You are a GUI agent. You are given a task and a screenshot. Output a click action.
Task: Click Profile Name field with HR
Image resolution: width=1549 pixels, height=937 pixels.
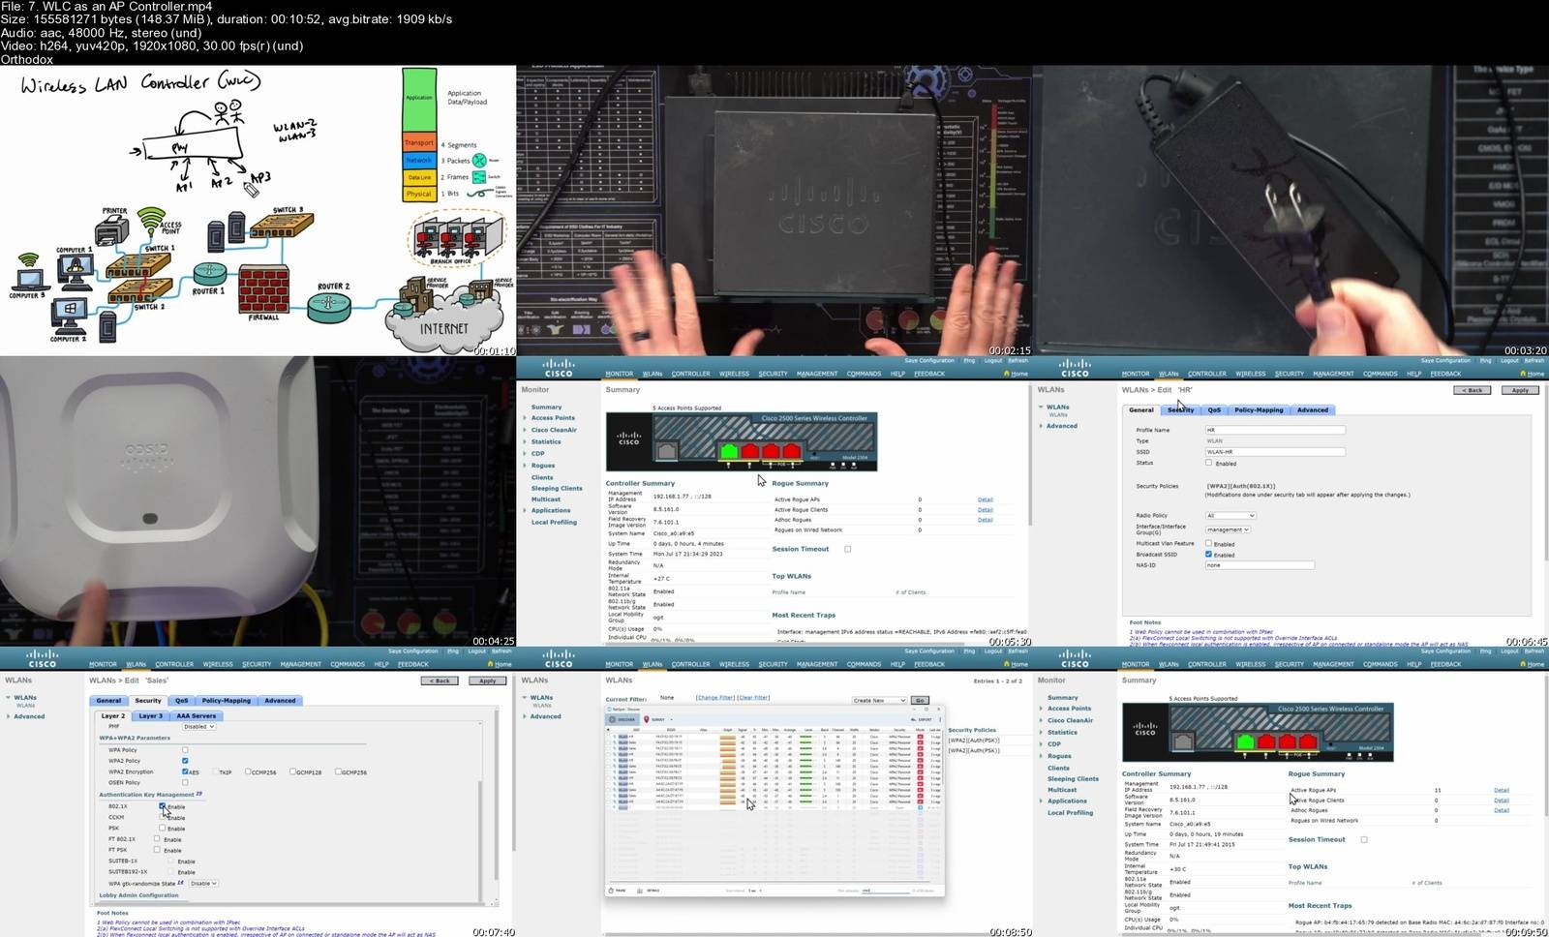(1275, 430)
